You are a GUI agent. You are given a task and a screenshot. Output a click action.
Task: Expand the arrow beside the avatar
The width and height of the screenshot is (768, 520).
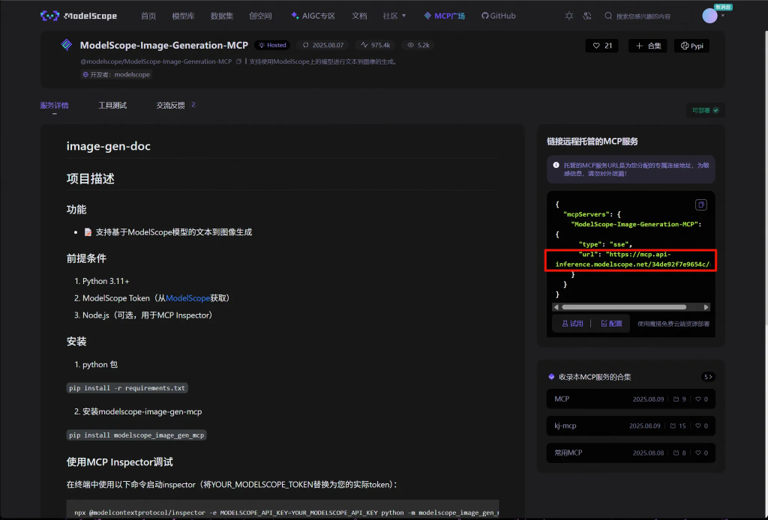(723, 16)
